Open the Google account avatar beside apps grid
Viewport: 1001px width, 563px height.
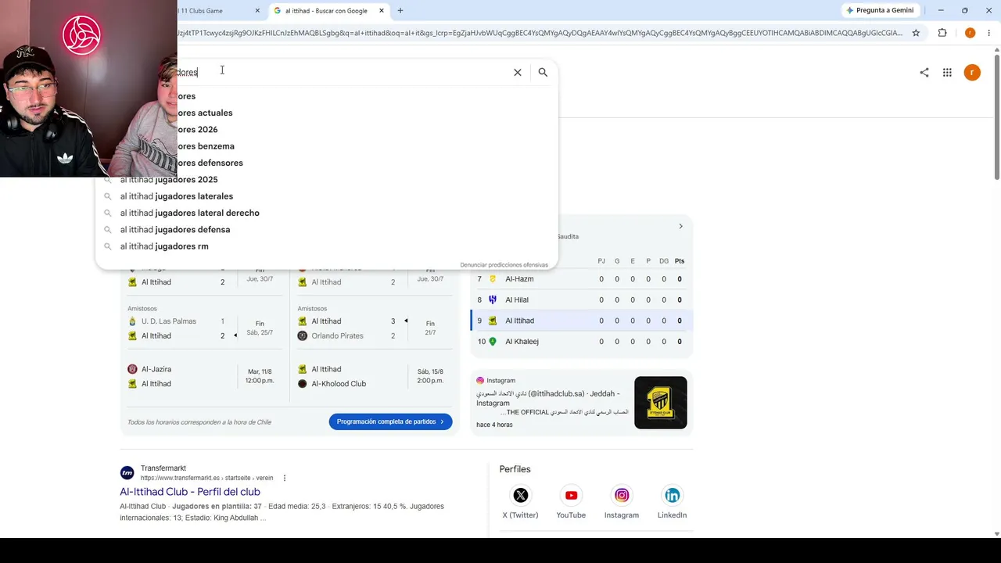coord(972,72)
